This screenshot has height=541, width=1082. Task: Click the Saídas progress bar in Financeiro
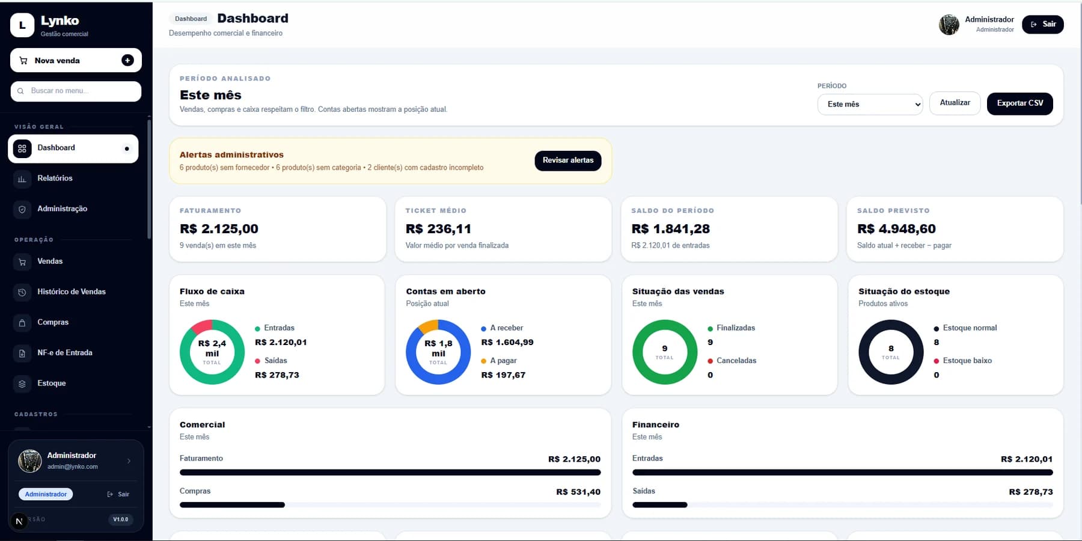tap(843, 505)
